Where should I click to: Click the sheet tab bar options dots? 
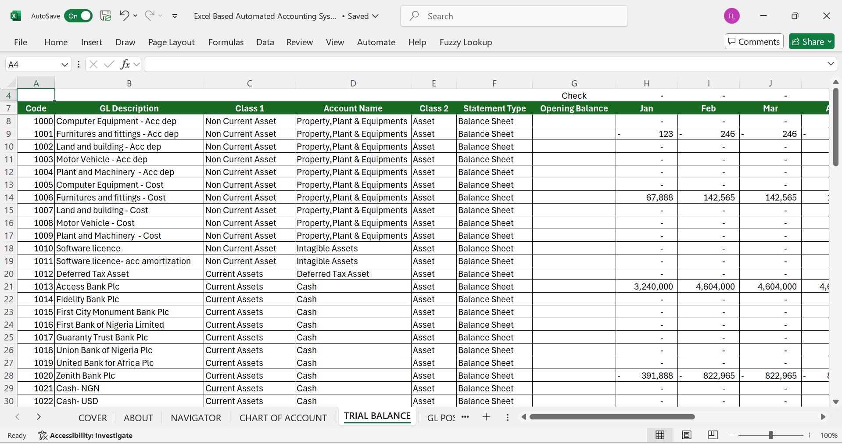[508, 417]
